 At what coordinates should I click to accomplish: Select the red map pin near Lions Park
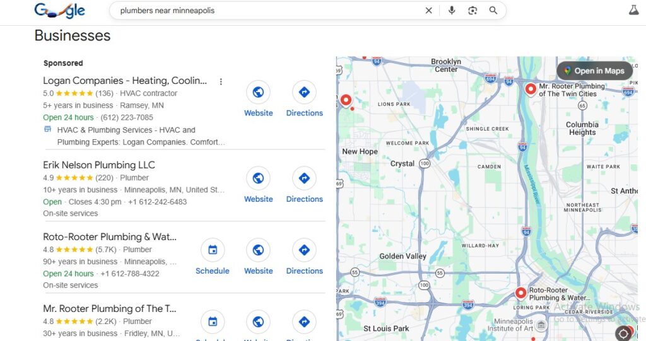pos(346,100)
